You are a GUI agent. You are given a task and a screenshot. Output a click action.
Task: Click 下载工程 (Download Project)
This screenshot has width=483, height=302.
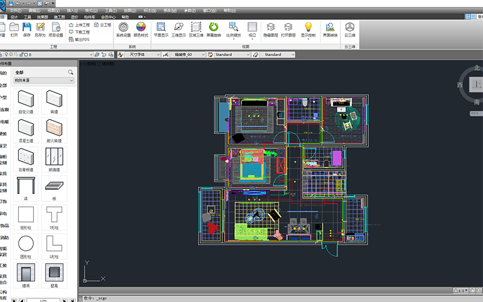pyautogui.click(x=79, y=32)
